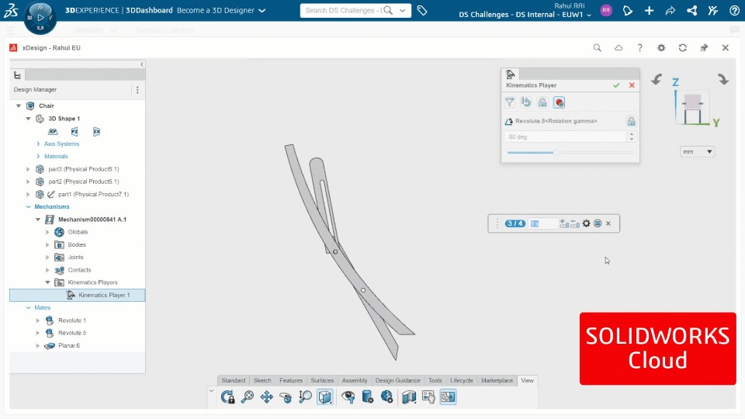The width and height of the screenshot is (745, 419).
Task: Select the Rotate view hand tool
Action: [x=286, y=397]
